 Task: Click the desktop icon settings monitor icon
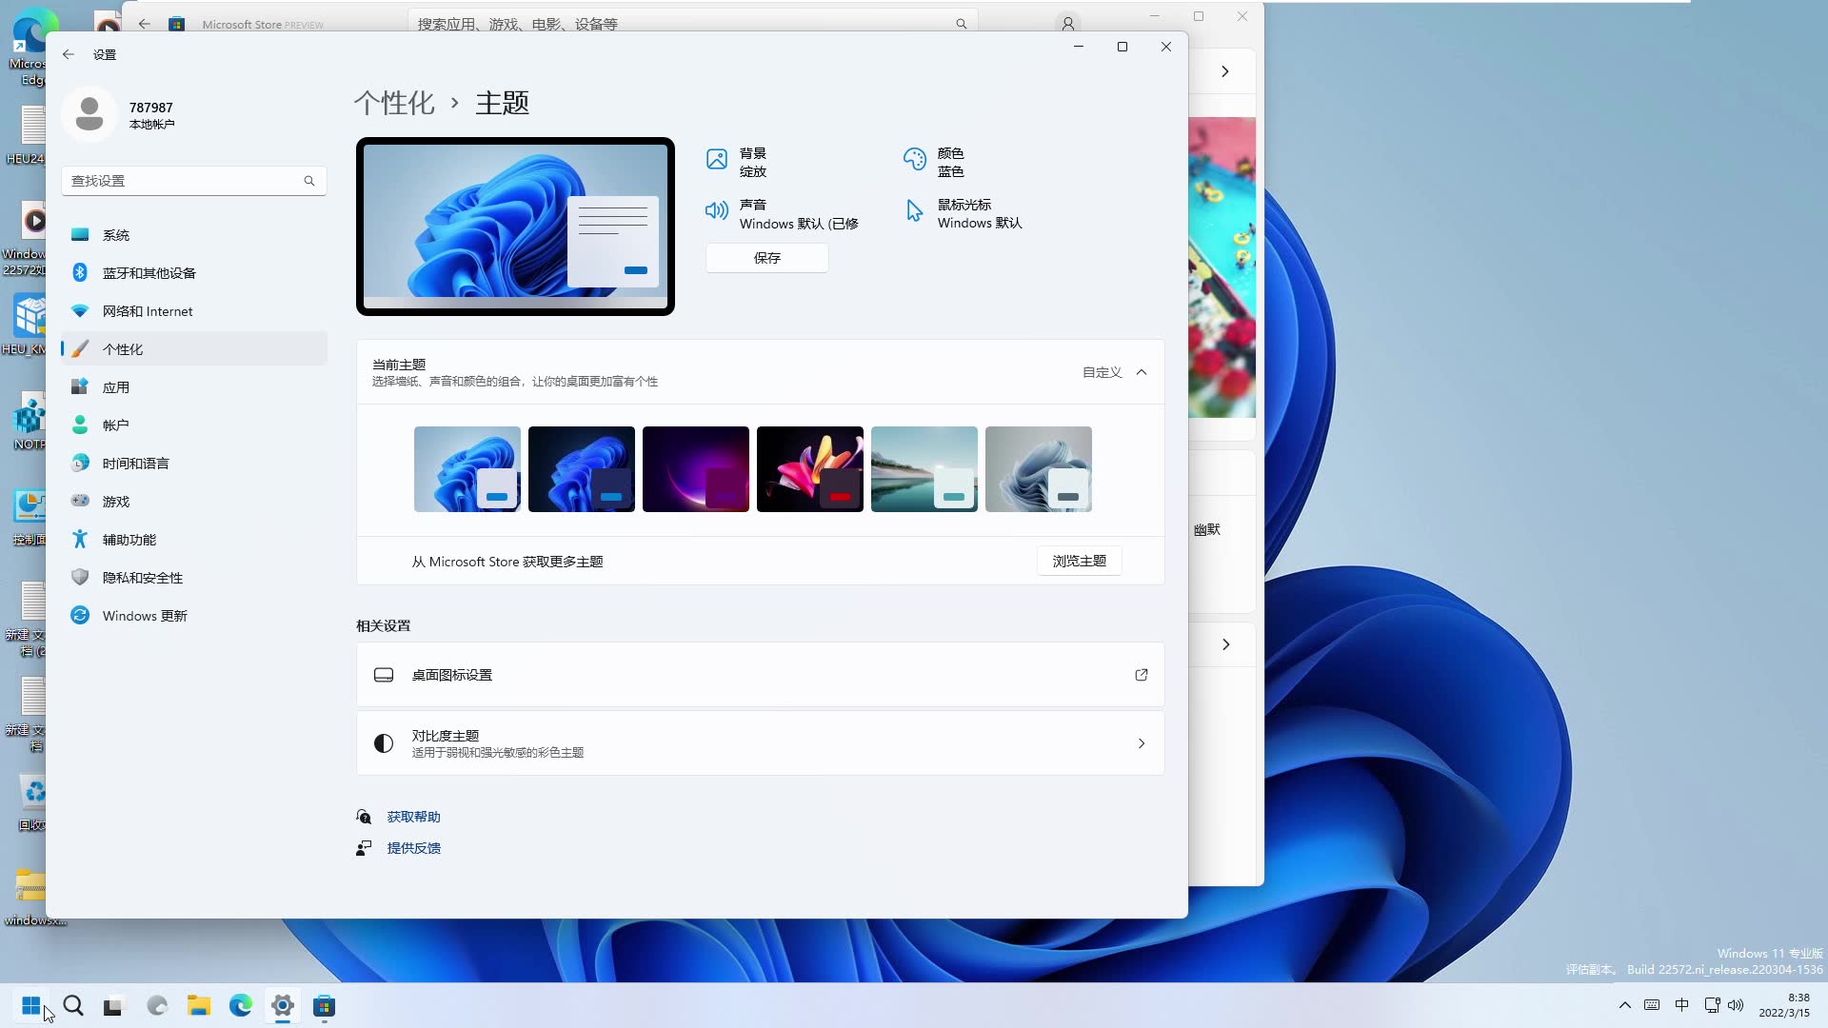[384, 675]
